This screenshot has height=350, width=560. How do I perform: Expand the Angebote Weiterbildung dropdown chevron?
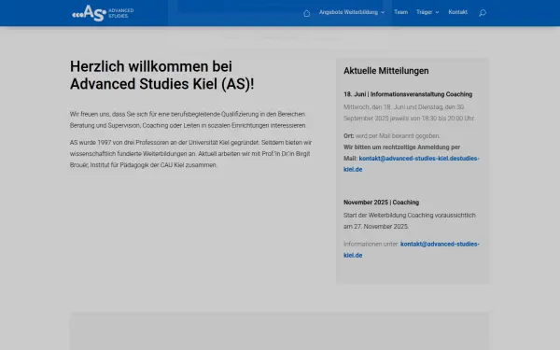pos(383,12)
